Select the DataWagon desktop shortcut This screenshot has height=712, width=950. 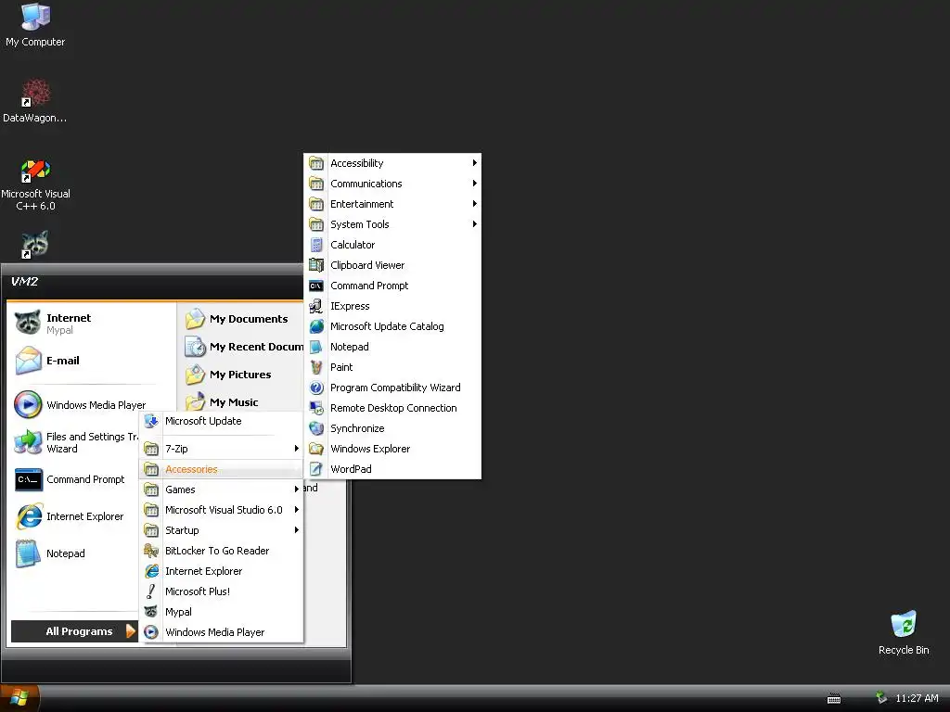point(35,100)
